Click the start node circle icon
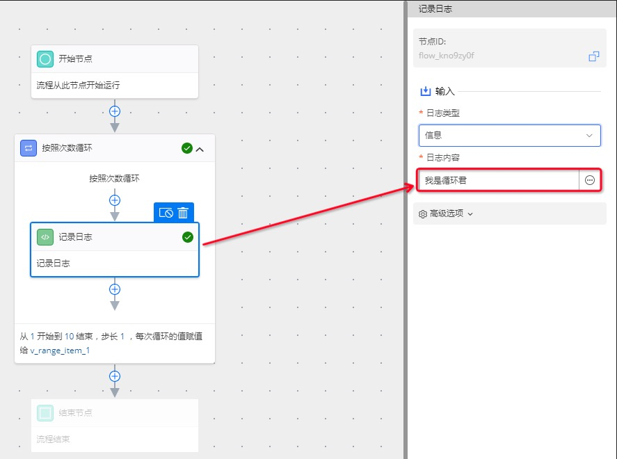Image resolution: width=617 pixels, height=459 pixels. (45, 59)
